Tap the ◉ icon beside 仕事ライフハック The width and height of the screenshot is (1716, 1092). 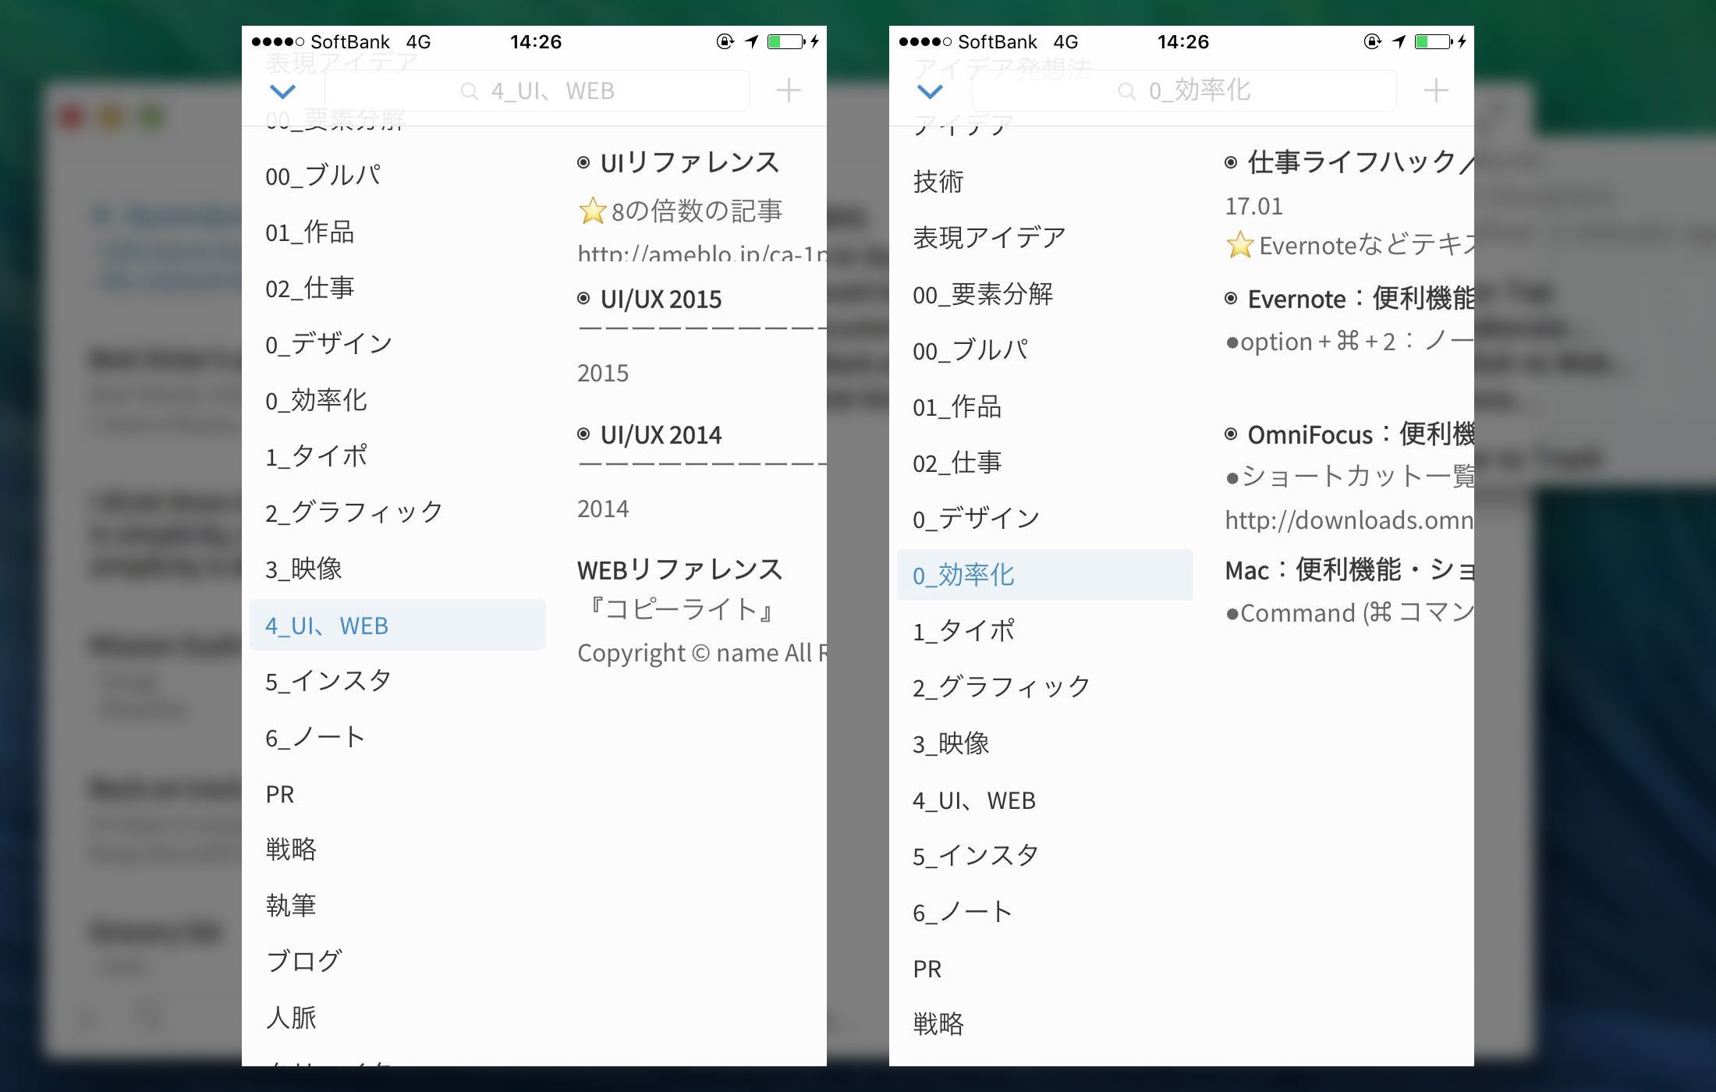[x=1232, y=163]
